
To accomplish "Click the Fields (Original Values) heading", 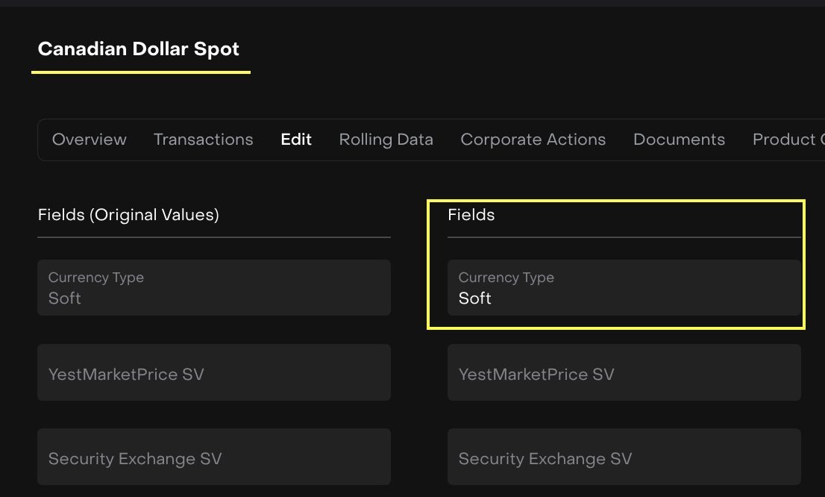I will (x=128, y=215).
